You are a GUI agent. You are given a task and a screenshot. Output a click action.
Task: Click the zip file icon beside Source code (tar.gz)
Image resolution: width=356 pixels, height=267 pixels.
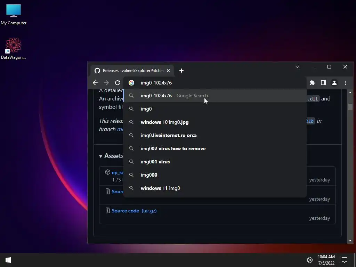click(108, 210)
